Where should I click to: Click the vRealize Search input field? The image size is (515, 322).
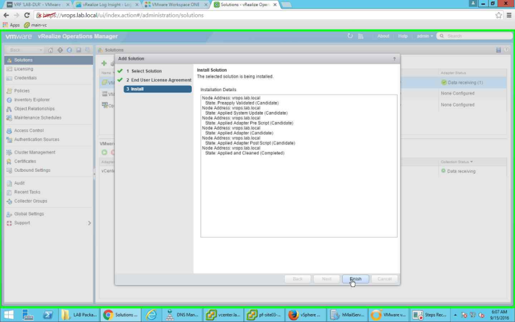coord(475,36)
